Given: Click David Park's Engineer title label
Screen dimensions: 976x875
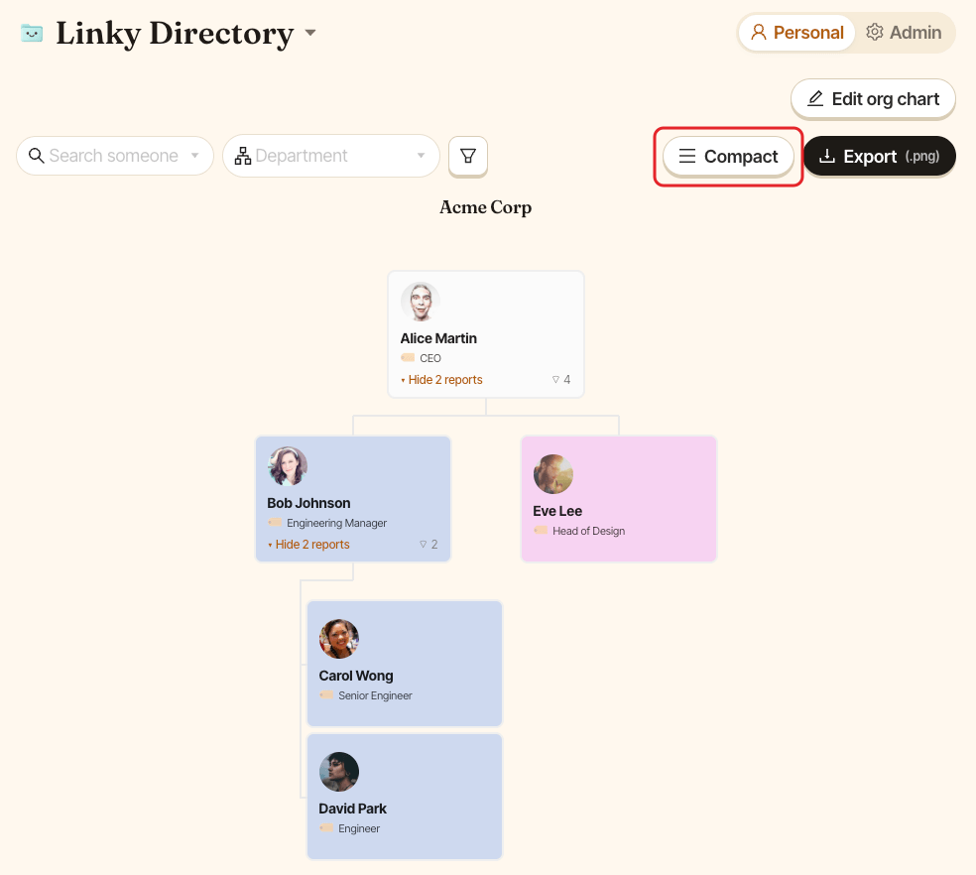Looking at the screenshot, I should [x=359, y=829].
